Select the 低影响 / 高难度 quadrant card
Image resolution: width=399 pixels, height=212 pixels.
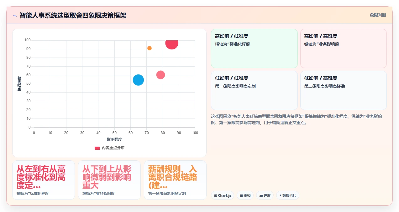pyautogui.click(x=343, y=90)
